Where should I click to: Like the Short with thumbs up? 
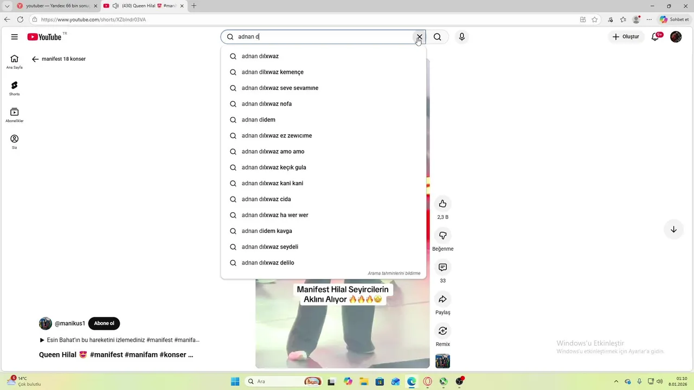[443, 204]
